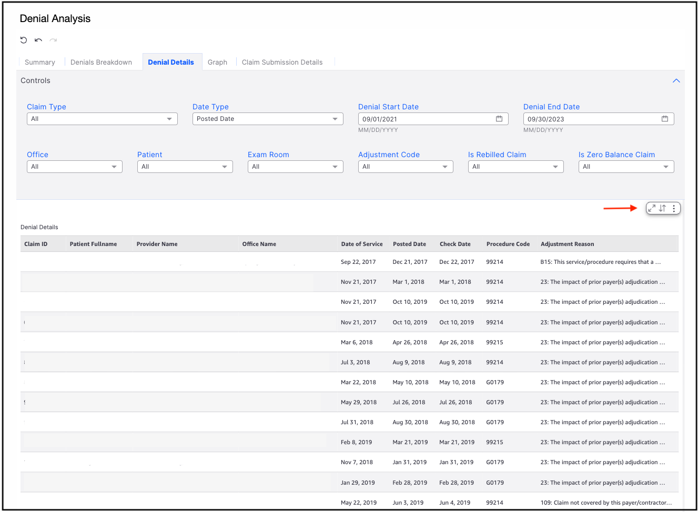Click the sort arrows icon above table
This screenshot has width=698, height=512.
point(663,208)
